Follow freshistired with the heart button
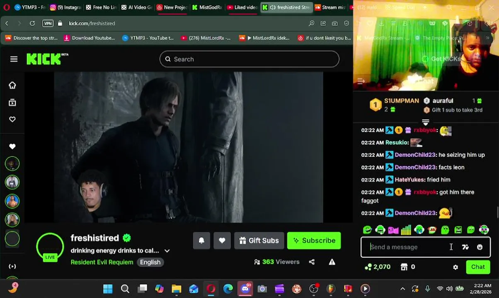The height and width of the screenshot is (298, 499). [x=222, y=240]
